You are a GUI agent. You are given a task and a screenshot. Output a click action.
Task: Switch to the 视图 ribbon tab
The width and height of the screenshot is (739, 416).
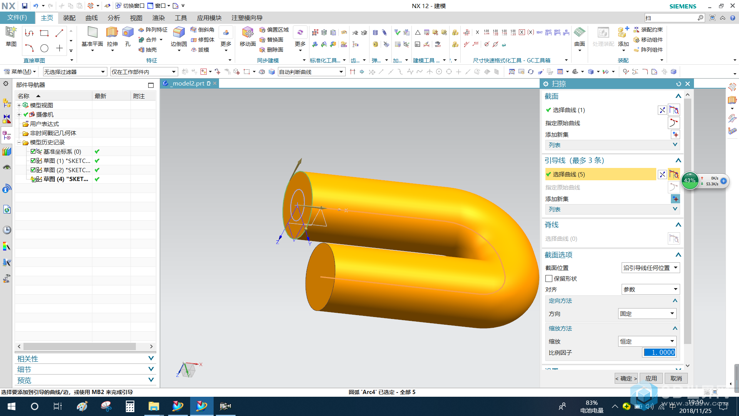(136, 18)
